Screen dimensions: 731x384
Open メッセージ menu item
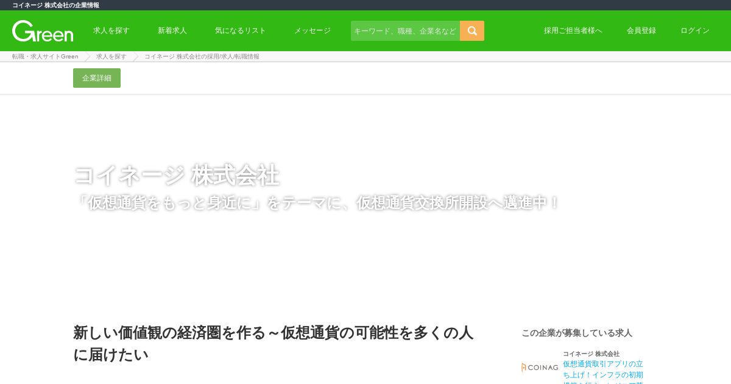tap(313, 30)
